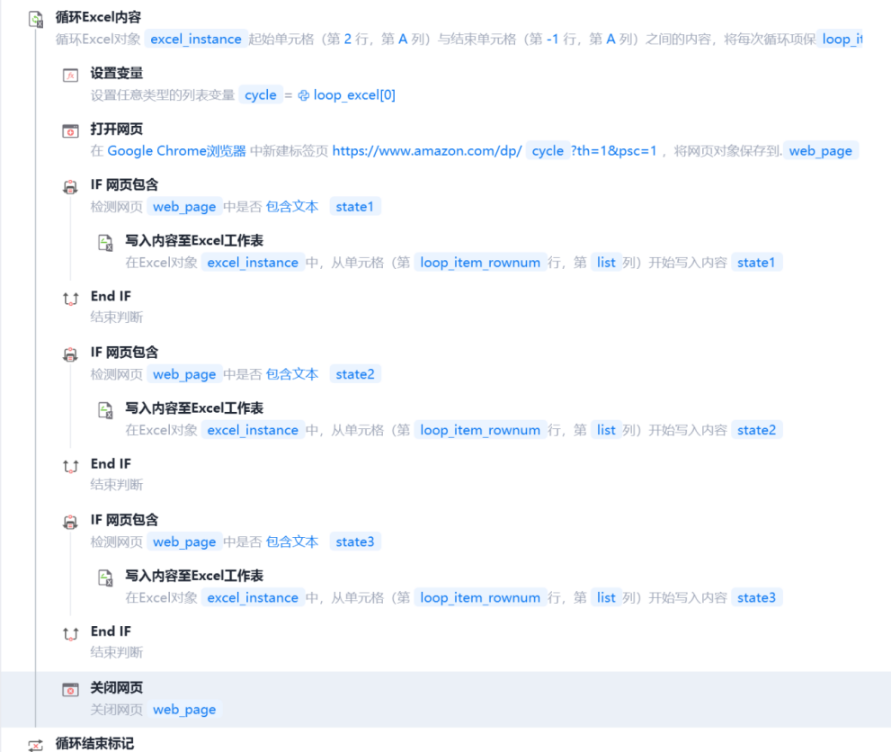Click the web_page chip in 关闭网页 step
891x752 pixels.
pyautogui.click(x=184, y=710)
